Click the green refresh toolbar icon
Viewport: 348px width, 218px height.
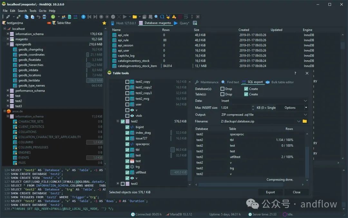pyautogui.click(x=53, y=17)
